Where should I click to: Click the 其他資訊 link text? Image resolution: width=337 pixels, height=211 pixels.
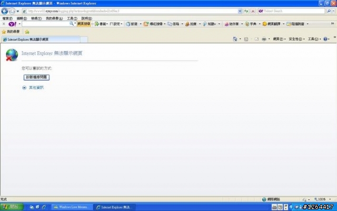(x=36, y=88)
